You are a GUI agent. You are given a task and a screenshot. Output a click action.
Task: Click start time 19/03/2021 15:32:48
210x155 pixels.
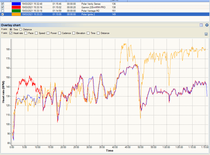(32, 4)
